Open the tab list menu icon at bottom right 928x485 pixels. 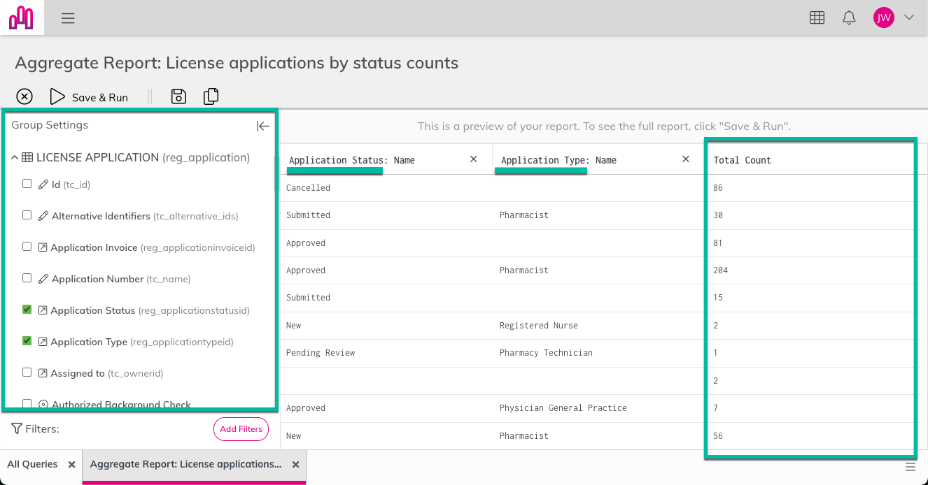pyautogui.click(x=910, y=466)
